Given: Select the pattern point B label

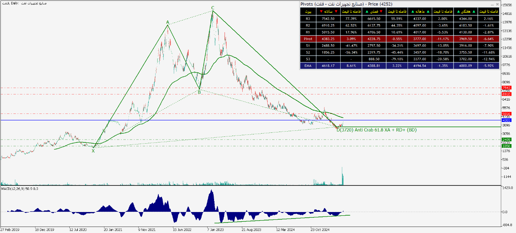Looking at the screenshot, I should coord(199,92).
